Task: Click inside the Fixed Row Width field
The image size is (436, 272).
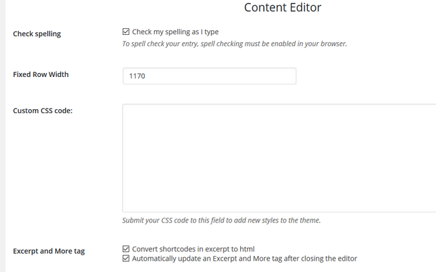Action: 209,76
